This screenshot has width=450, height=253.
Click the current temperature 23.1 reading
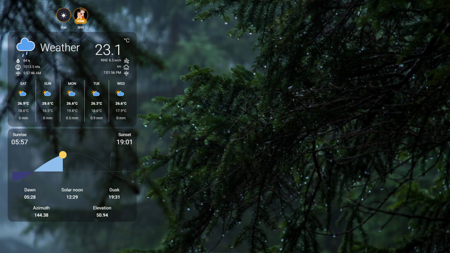coord(108,50)
